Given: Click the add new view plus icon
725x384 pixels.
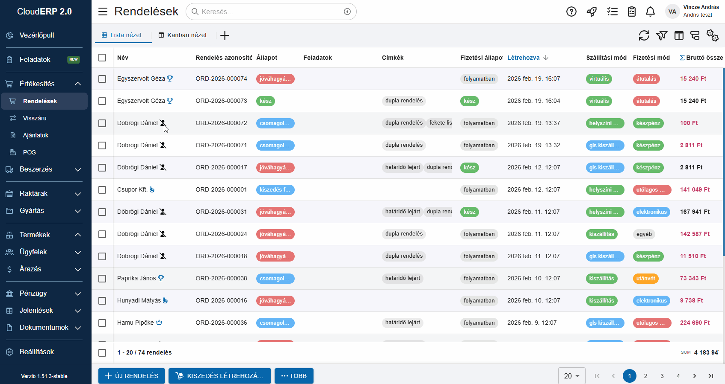Looking at the screenshot, I should pyautogui.click(x=225, y=35).
